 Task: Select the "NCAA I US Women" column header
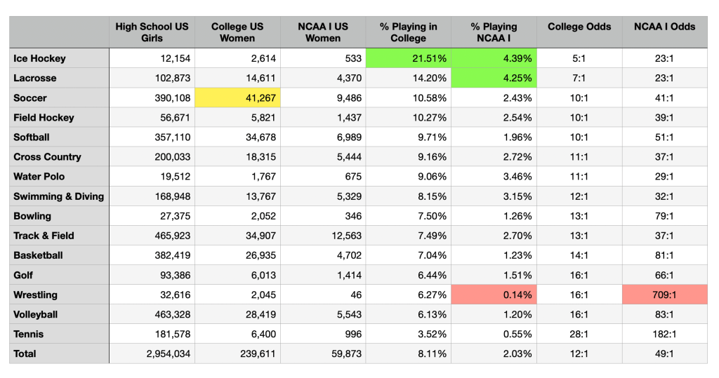pyautogui.click(x=323, y=32)
